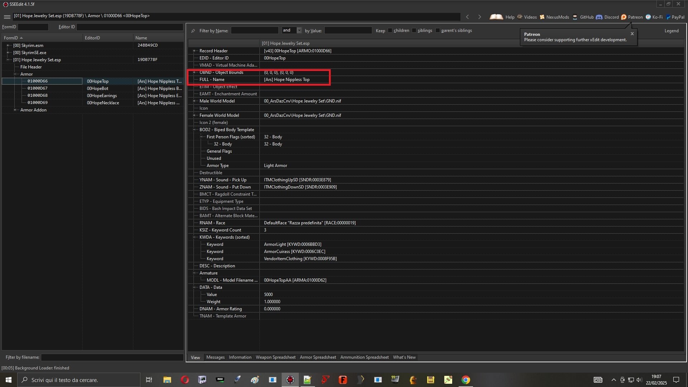
Task: Open the GitHub link icon
Action: tap(575, 17)
